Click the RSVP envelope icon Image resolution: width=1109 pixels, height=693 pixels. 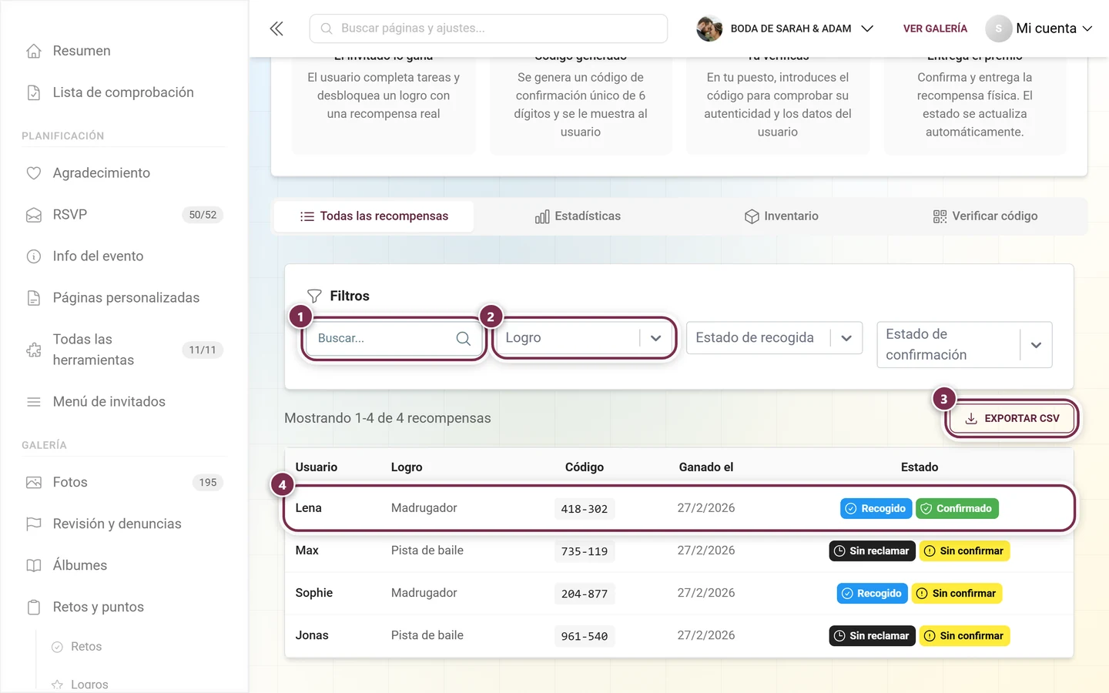(x=34, y=215)
